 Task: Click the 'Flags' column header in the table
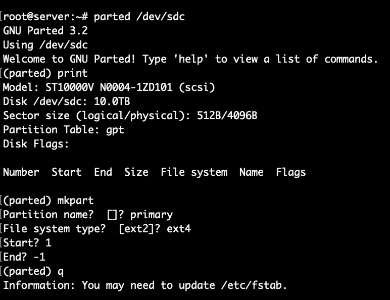tap(291, 172)
